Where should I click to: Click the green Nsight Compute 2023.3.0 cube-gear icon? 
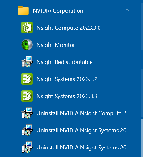[x=27, y=28]
